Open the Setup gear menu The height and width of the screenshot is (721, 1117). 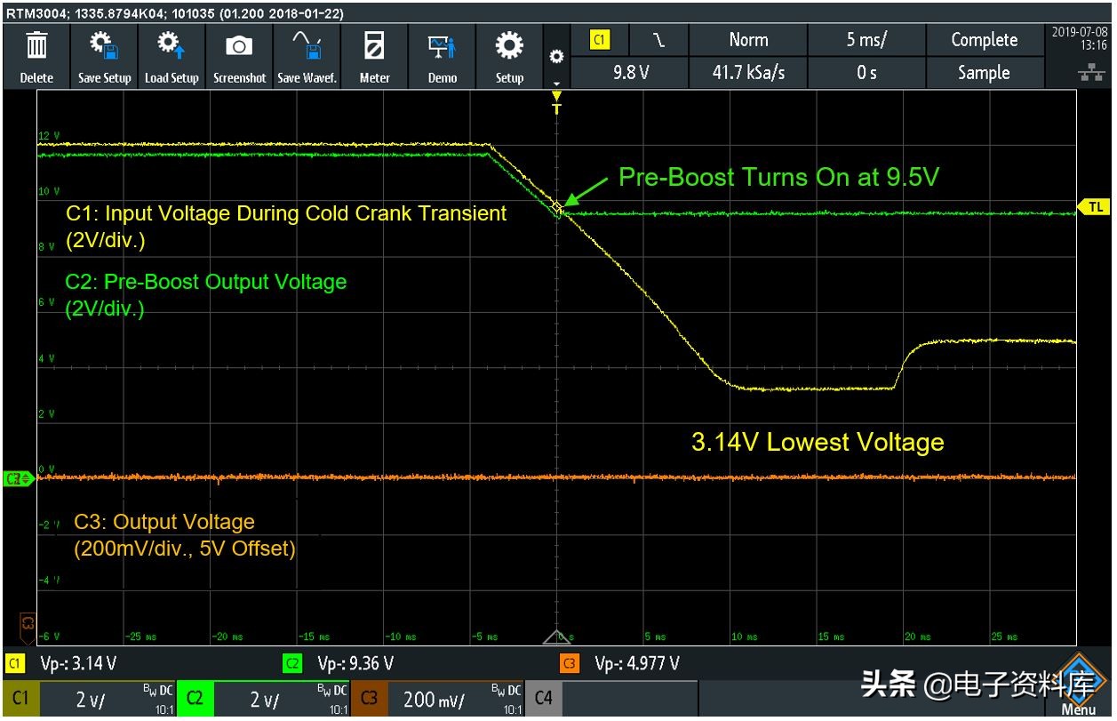click(509, 56)
